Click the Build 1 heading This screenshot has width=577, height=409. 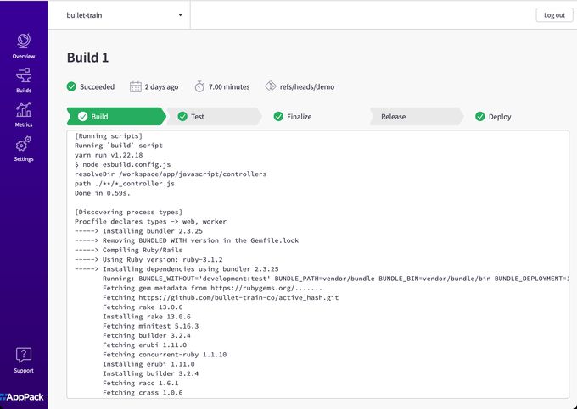88,58
